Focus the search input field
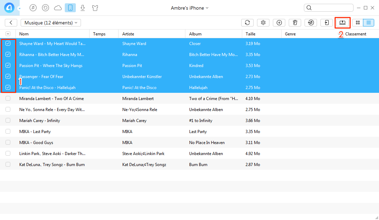 pos(328,8)
